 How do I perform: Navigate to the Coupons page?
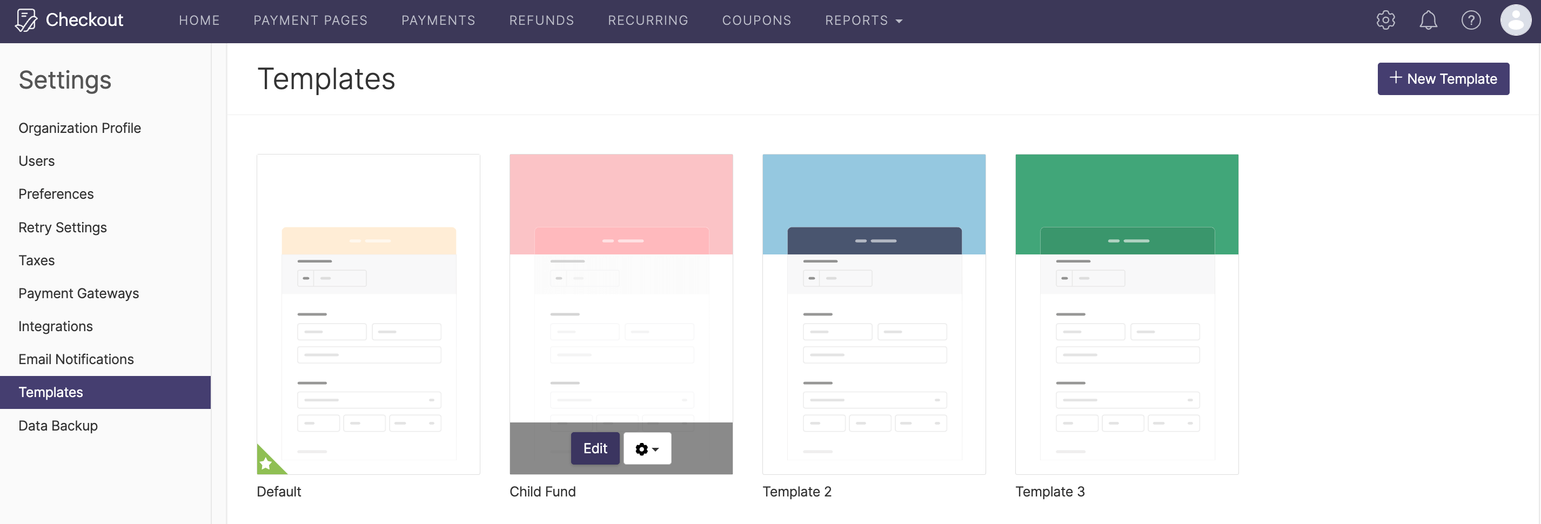click(757, 20)
